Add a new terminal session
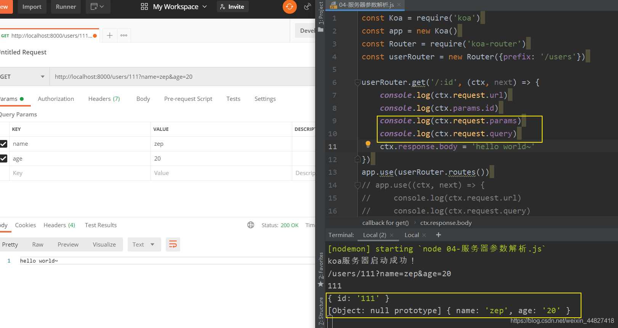The width and height of the screenshot is (618, 328). click(439, 235)
